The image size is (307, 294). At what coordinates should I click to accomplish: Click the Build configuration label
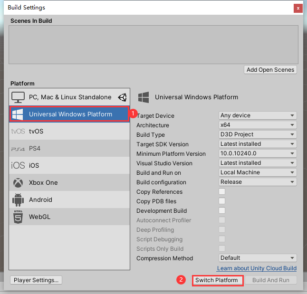pos(161,182)
